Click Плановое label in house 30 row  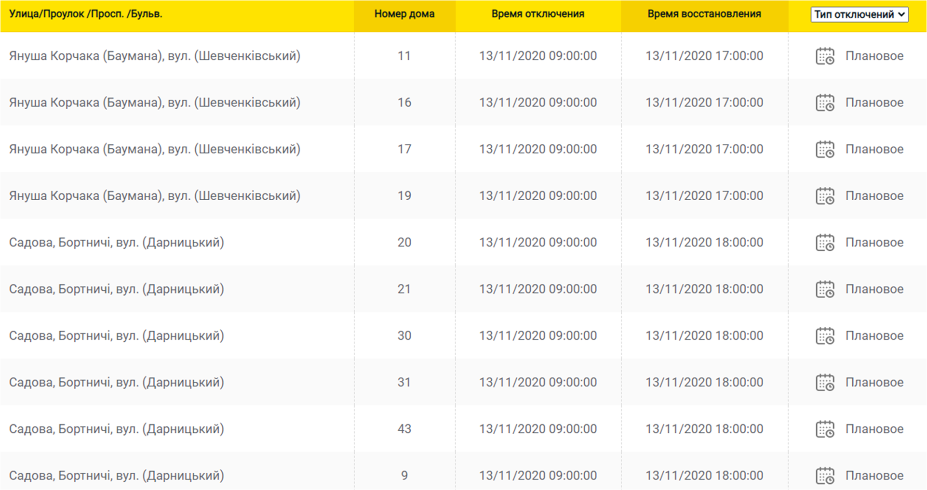pos(874,336)
